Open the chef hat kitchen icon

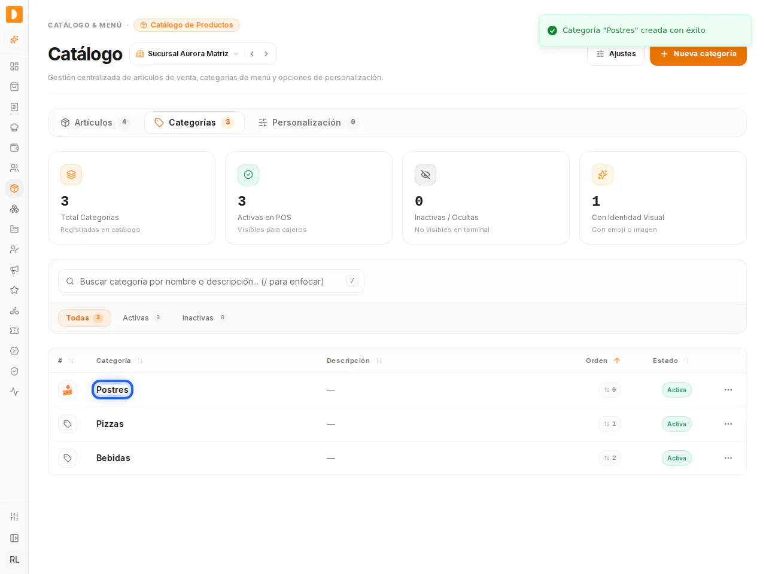(x=14, y=127)
